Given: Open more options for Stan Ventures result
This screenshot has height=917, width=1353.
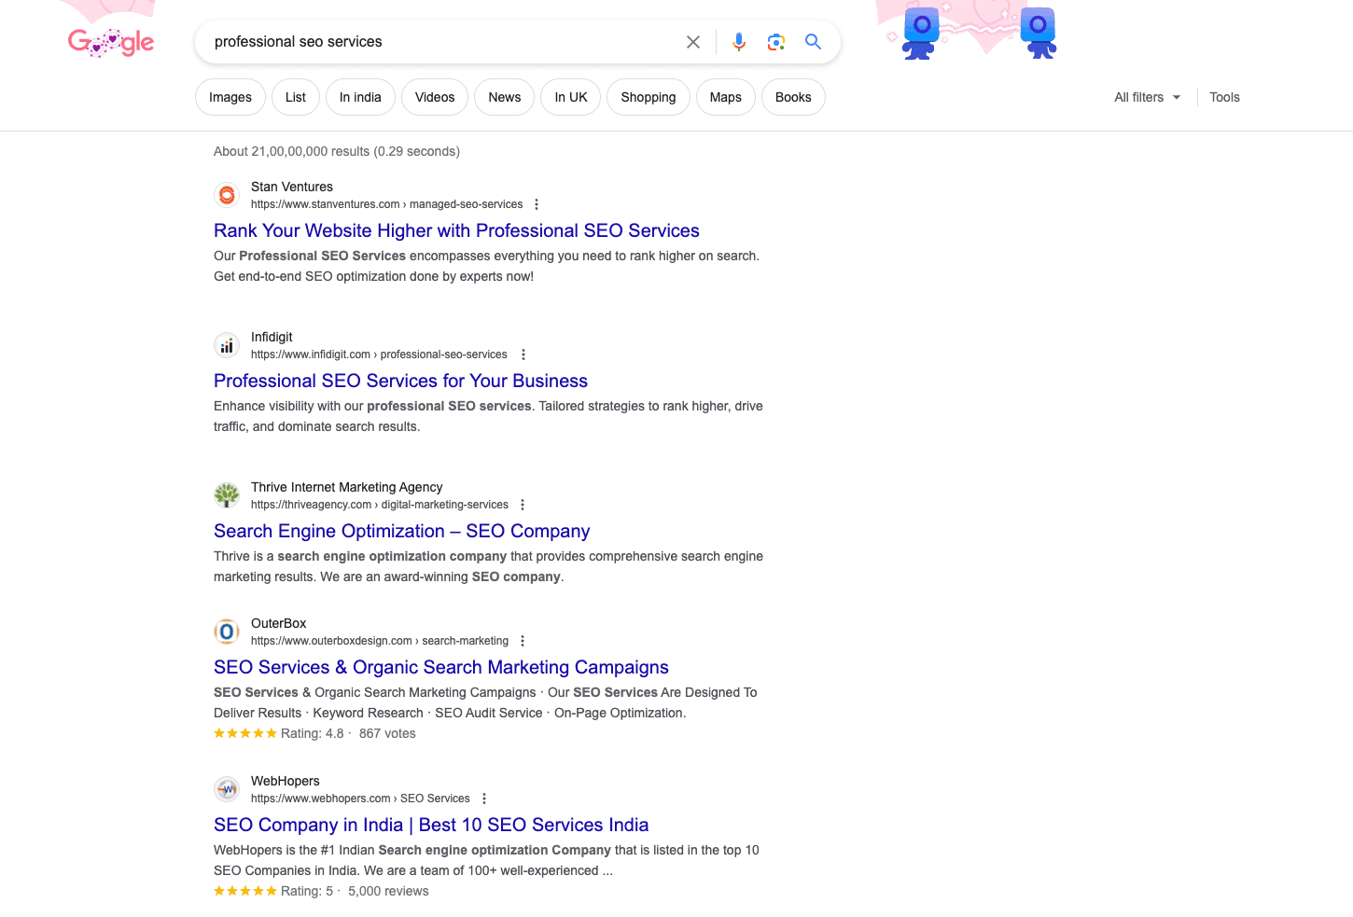Looking at the screenshot, I should click(x=537, y=204).
